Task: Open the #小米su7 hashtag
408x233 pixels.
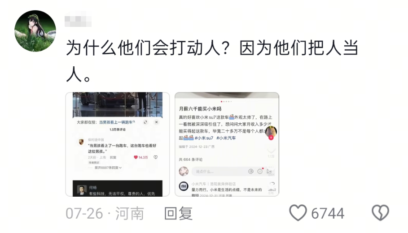Action: (x=204, y=138)
